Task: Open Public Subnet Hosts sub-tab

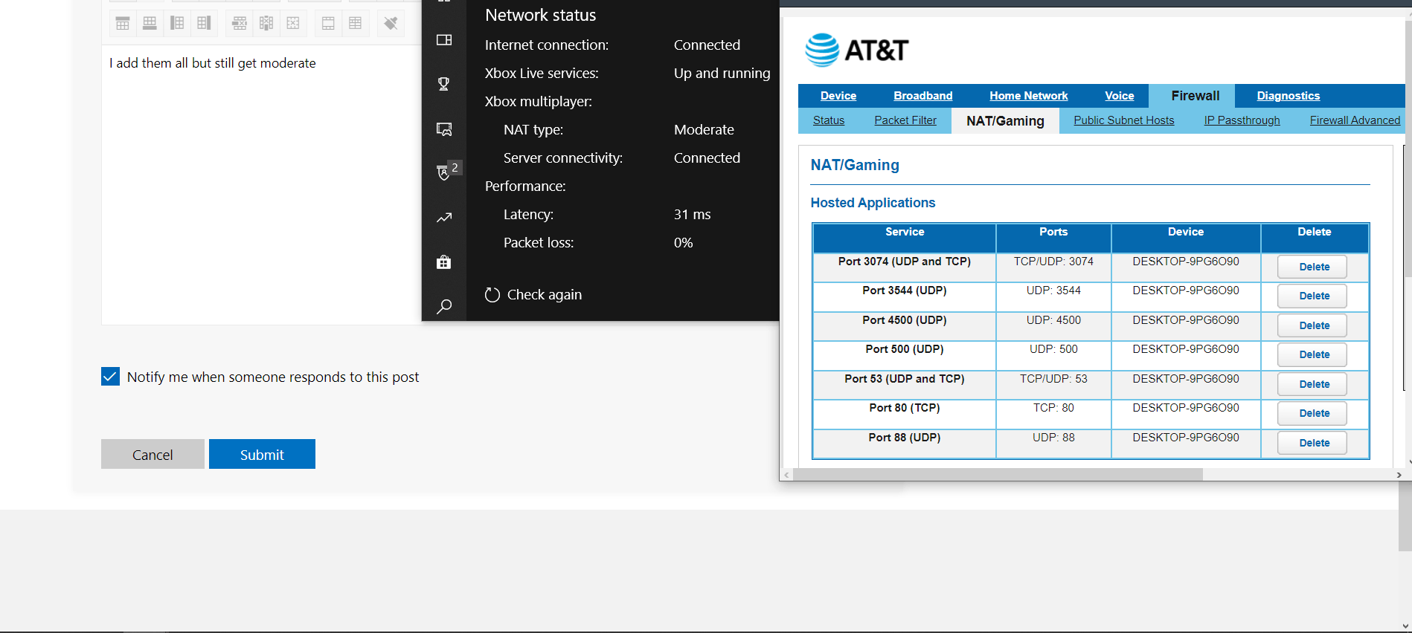Action: click(1124, 120)
